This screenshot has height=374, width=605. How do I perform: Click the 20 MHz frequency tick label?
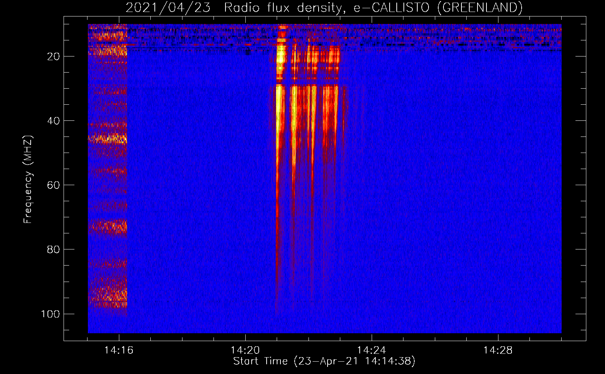pos(53,56)
